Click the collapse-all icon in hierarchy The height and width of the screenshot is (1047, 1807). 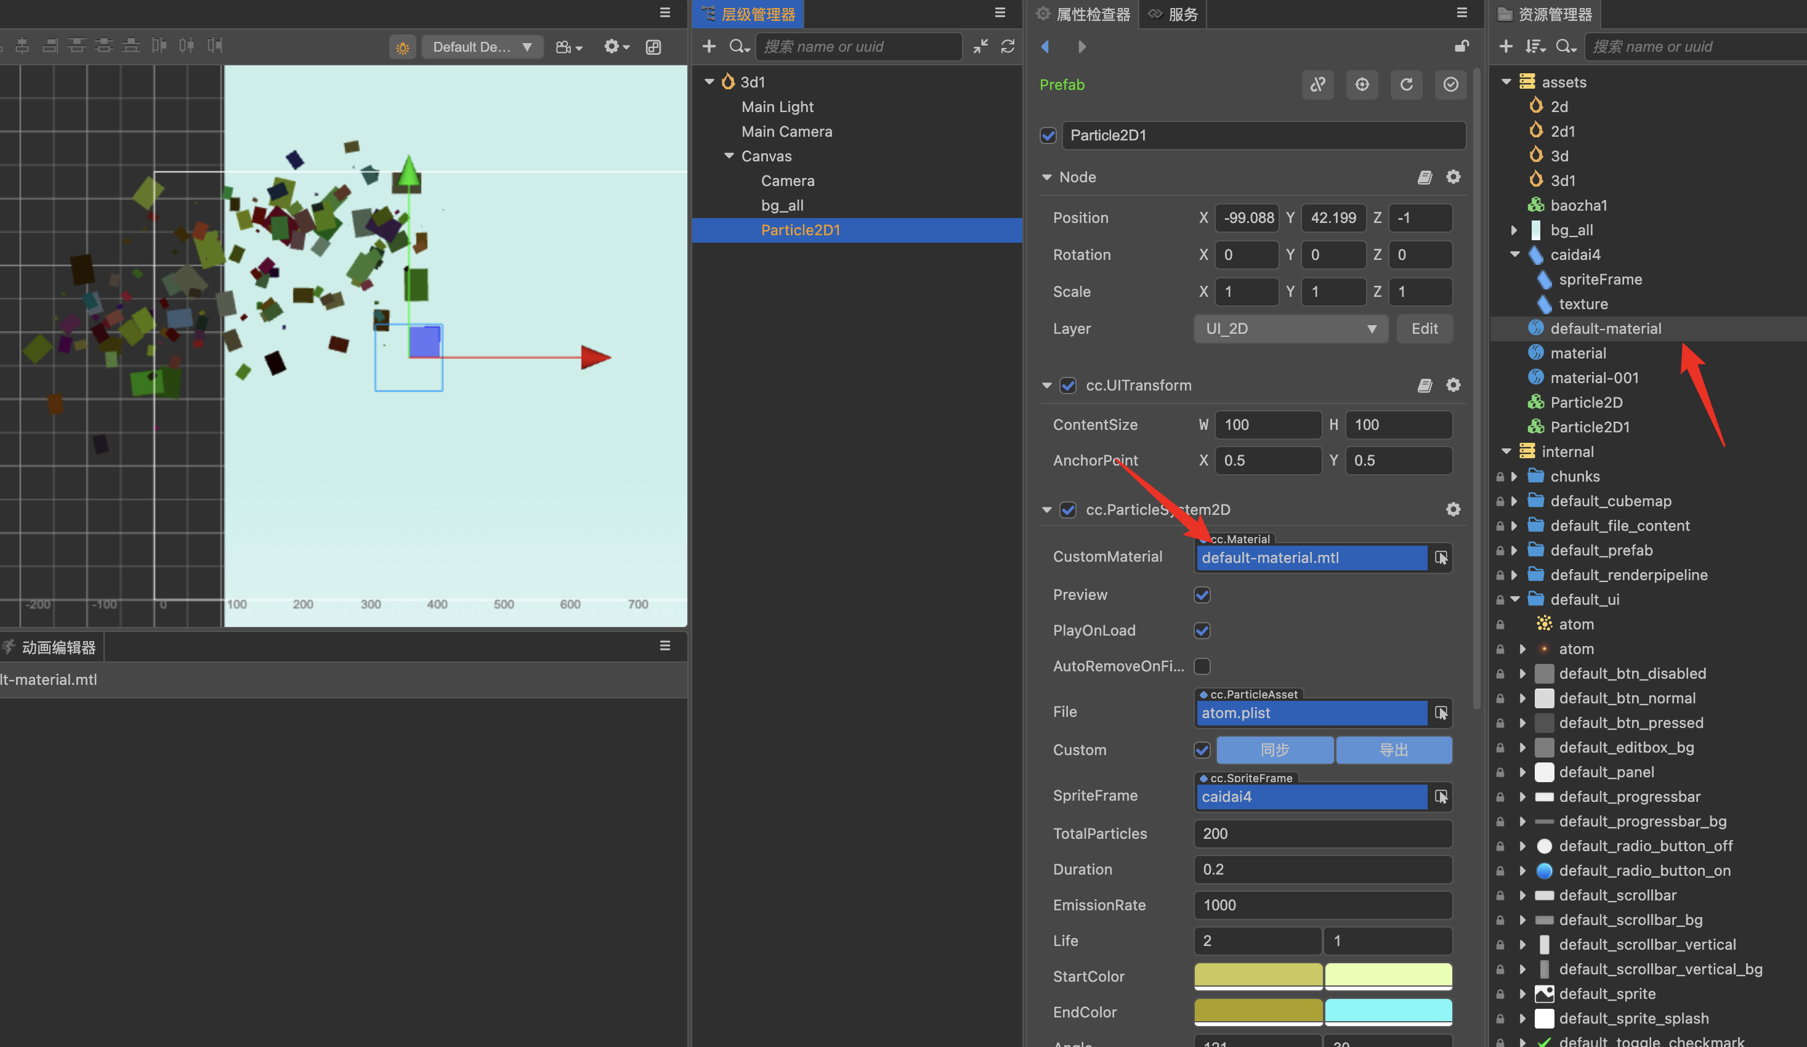(980, 47)
